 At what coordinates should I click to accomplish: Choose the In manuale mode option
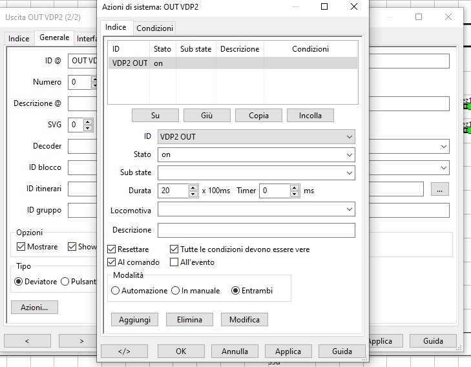[175, 291]
